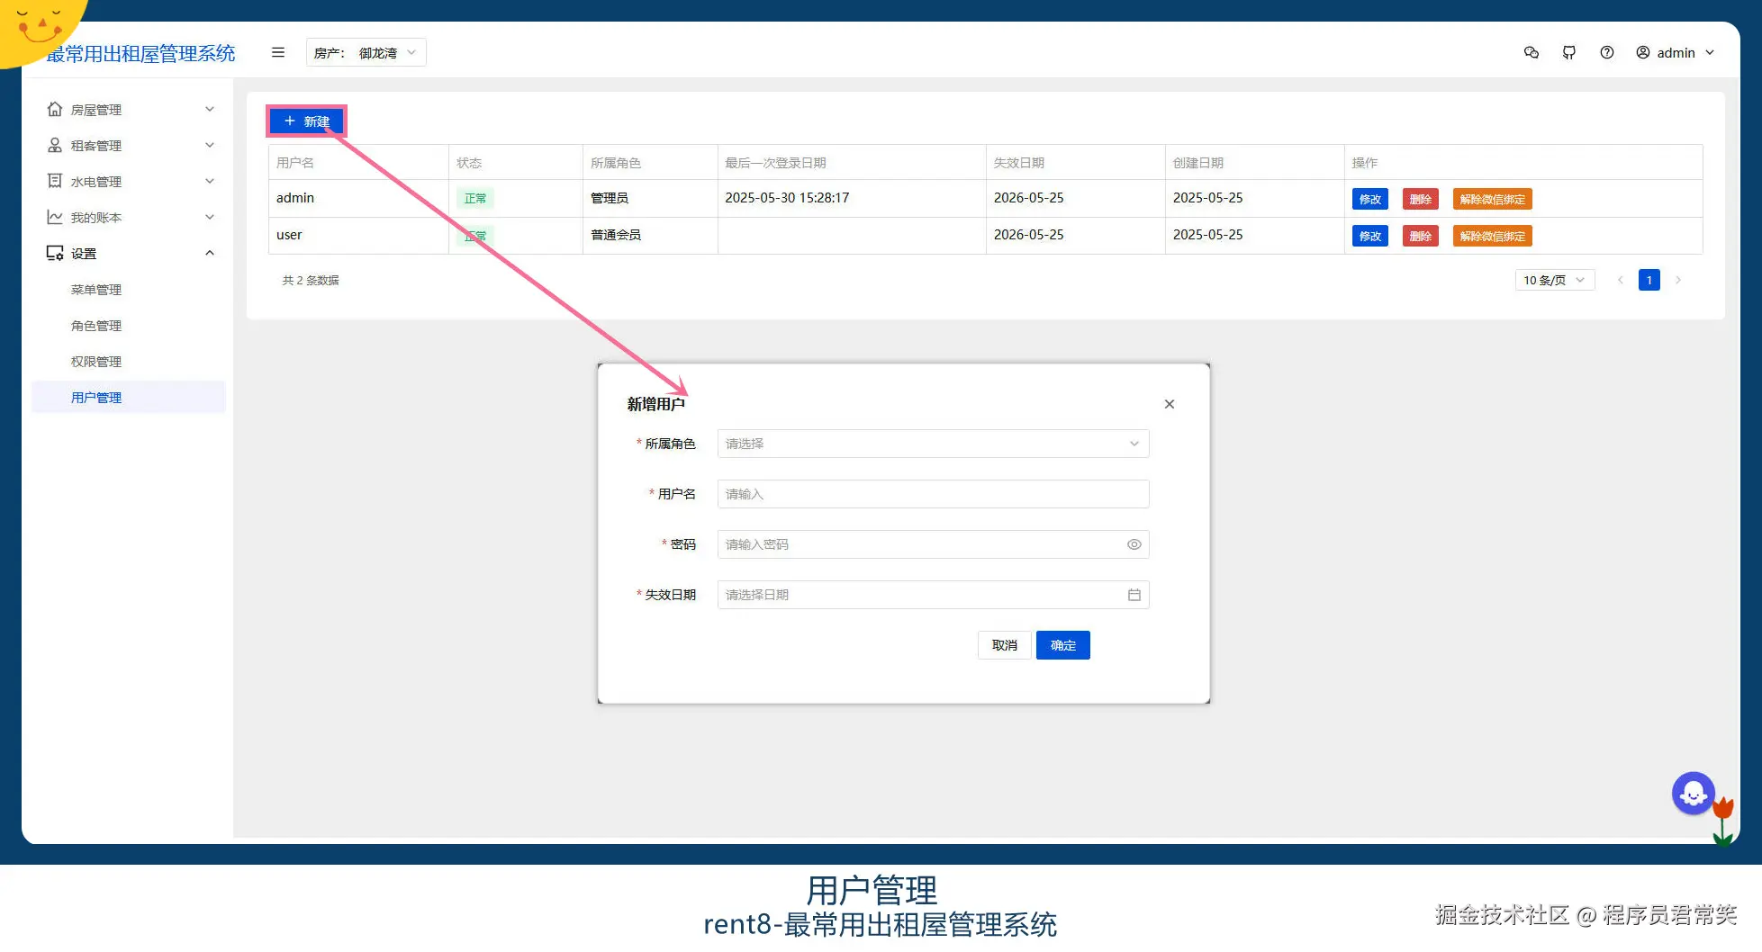Toggle the sidebar with the hamburger icon
This screenshot has height=952, width=1762.
pos(278,52)
